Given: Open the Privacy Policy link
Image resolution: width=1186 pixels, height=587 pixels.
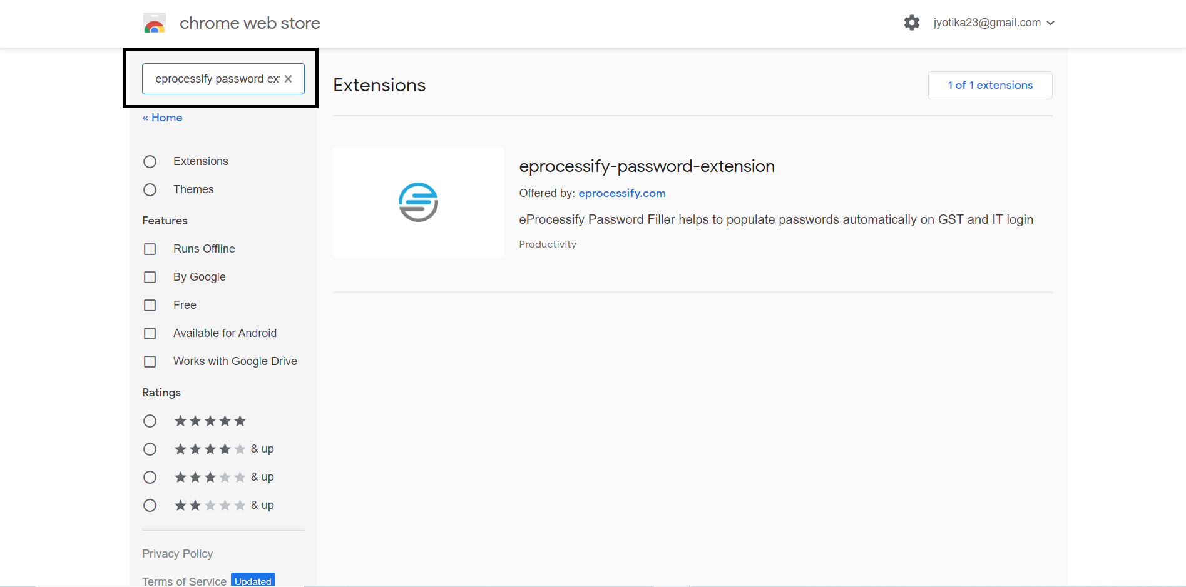Looking at the screenshot, I should pos(177,554).
